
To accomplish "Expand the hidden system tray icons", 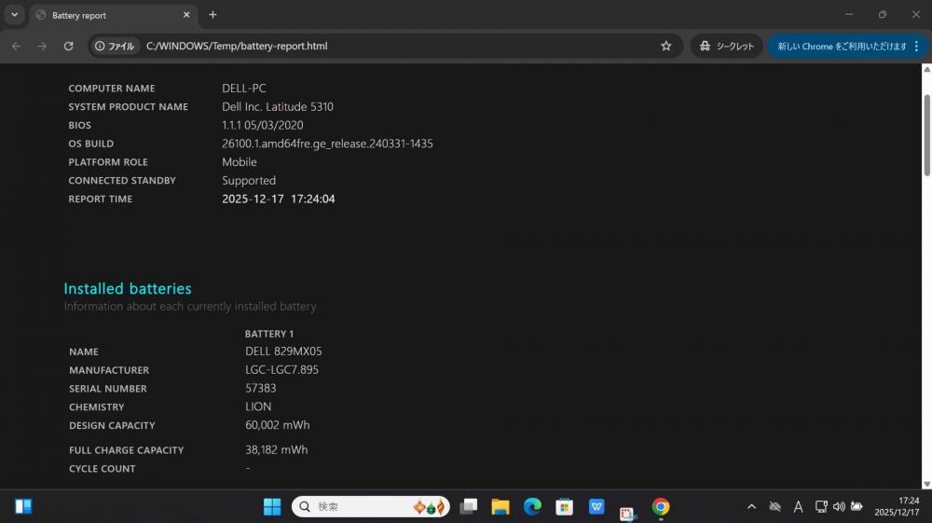I will pyautogui.click(x=751, y=506).
